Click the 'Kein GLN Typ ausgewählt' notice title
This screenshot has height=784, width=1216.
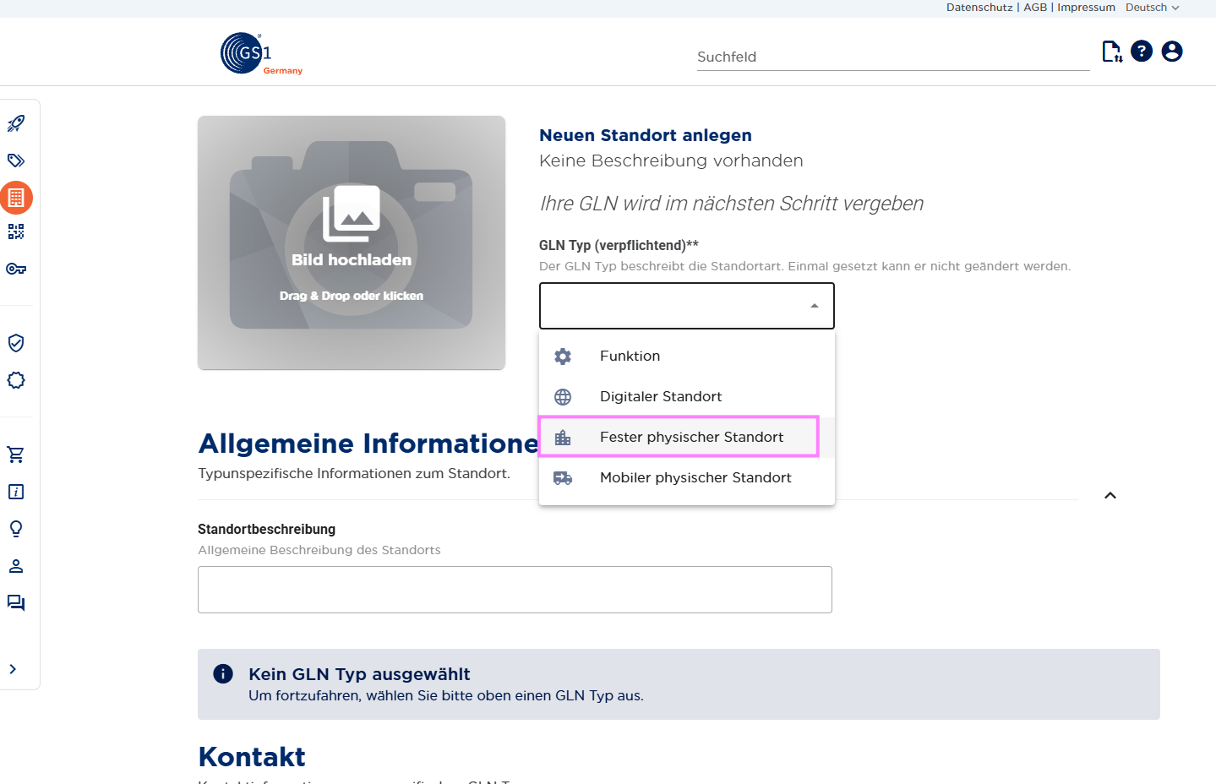tap(359, 674)
